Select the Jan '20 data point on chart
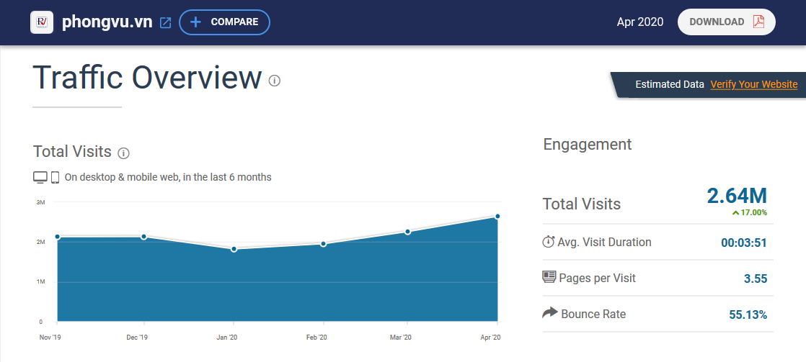806x362 pixels. tap(234, 249)
